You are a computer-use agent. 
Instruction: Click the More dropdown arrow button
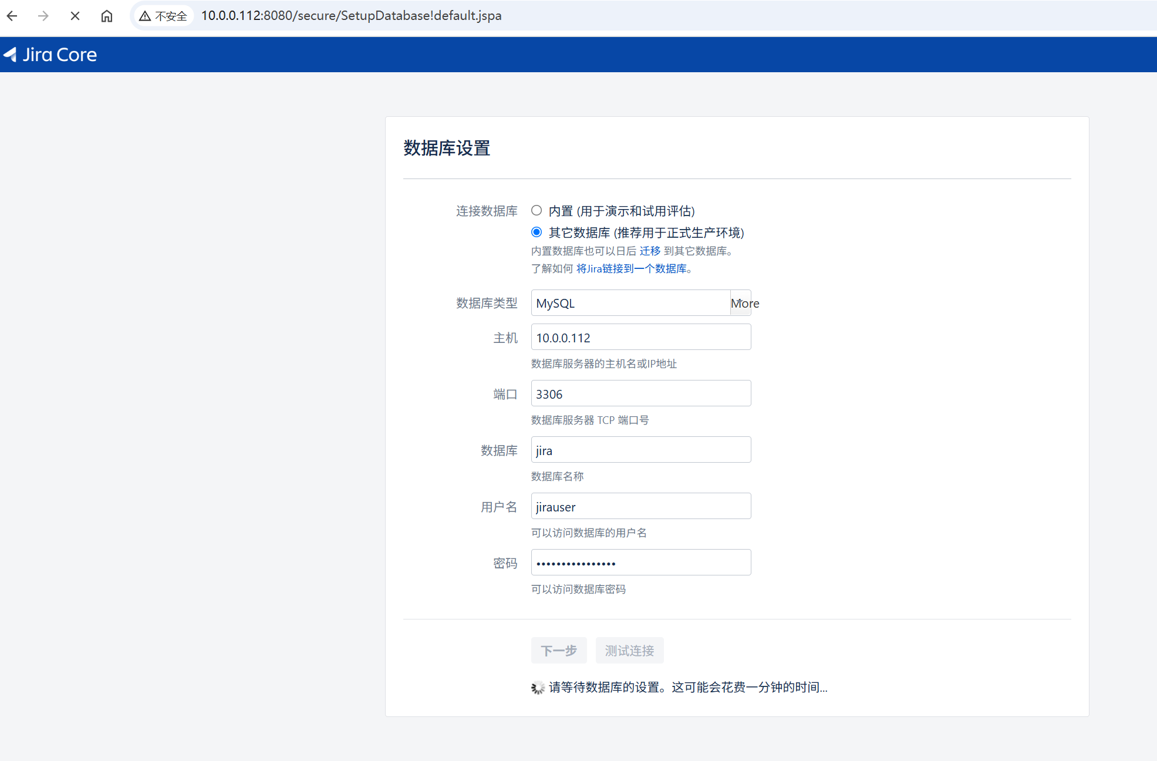coord(741,303)
